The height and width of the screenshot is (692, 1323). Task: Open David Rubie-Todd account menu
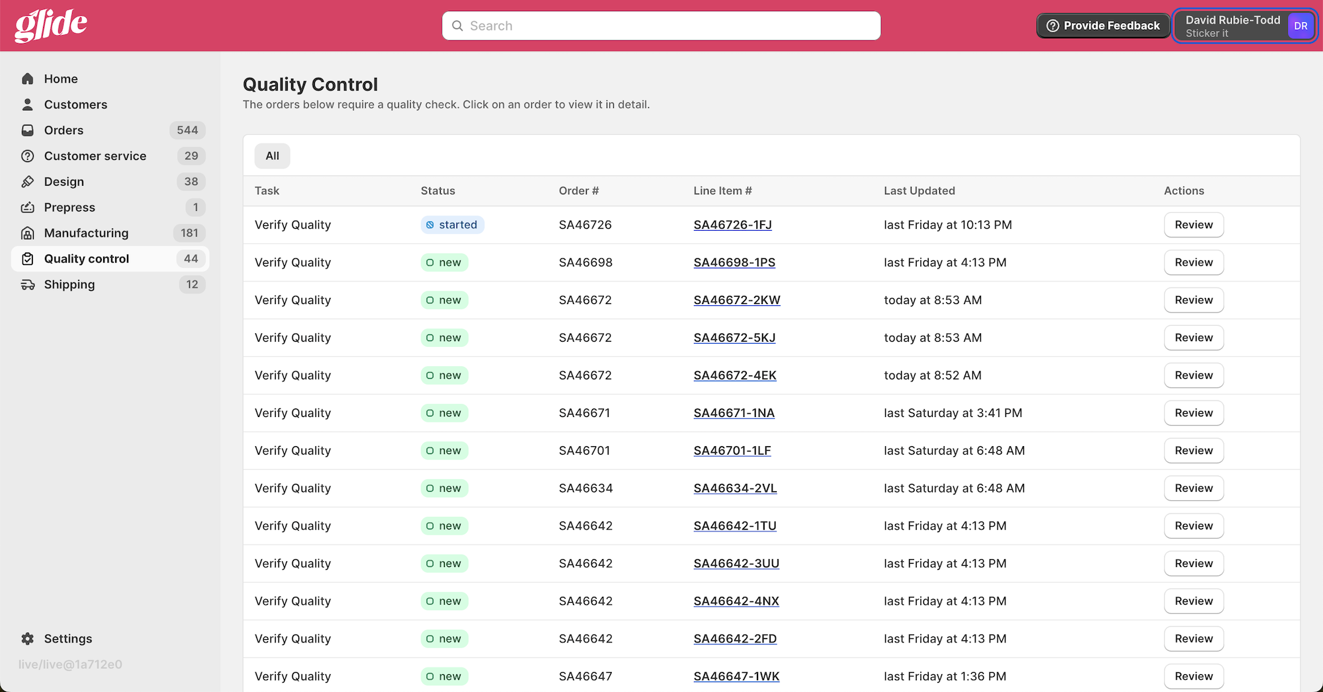coord(1245,26)
